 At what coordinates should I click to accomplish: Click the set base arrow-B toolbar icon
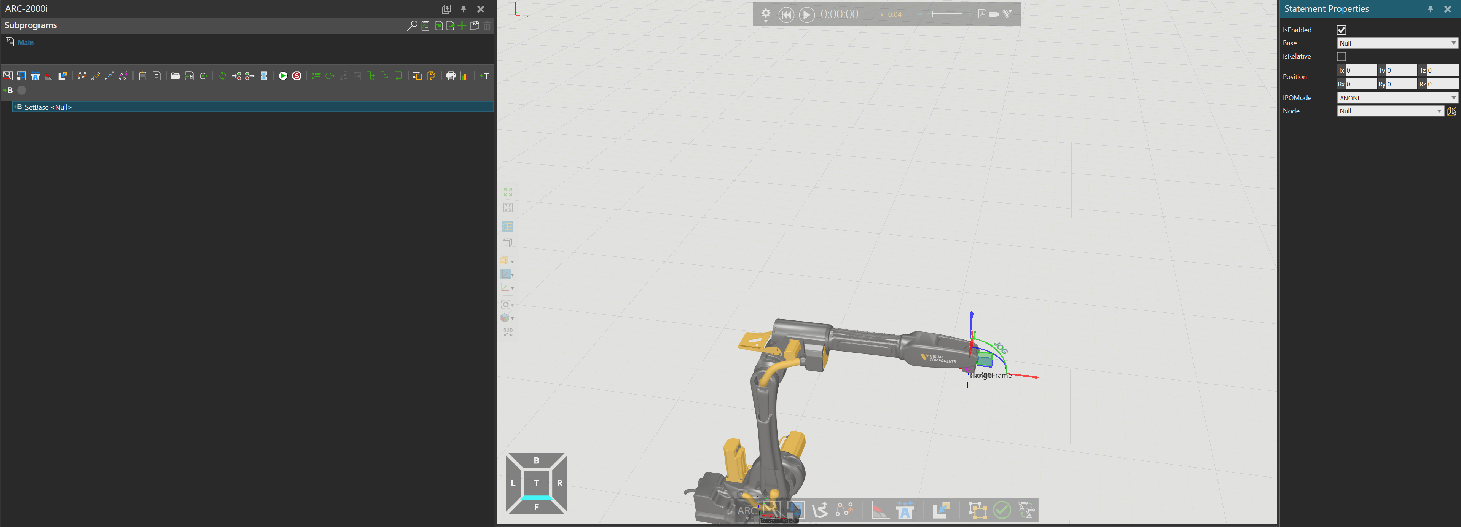pos(8,90)
